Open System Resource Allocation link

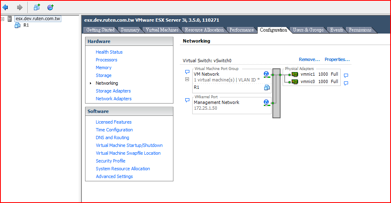[x=123, y=169]
